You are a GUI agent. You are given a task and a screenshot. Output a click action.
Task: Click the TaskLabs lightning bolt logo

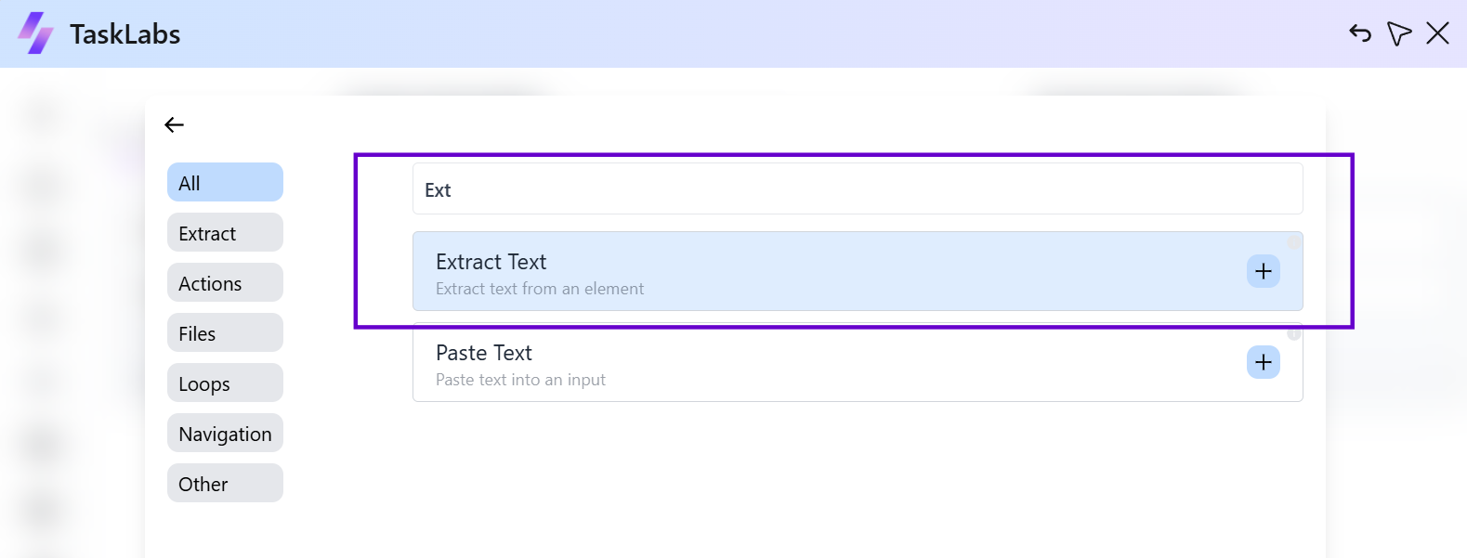(34, 32)
